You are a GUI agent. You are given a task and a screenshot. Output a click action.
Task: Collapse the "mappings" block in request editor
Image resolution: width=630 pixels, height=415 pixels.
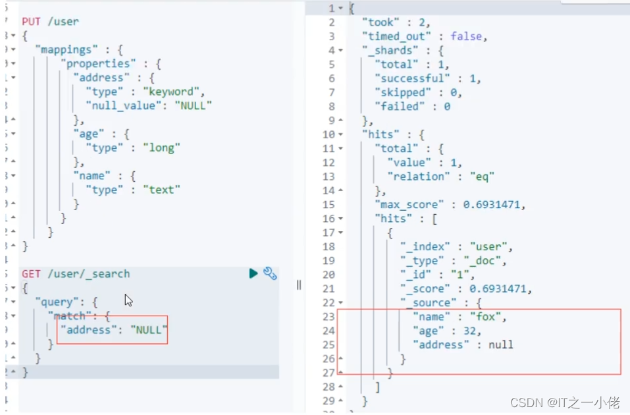13,49
